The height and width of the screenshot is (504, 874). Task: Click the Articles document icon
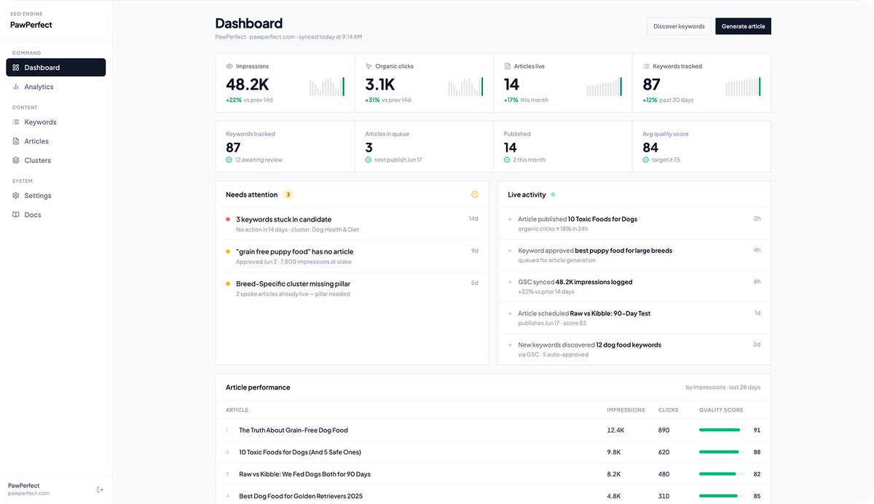point(16,141)
